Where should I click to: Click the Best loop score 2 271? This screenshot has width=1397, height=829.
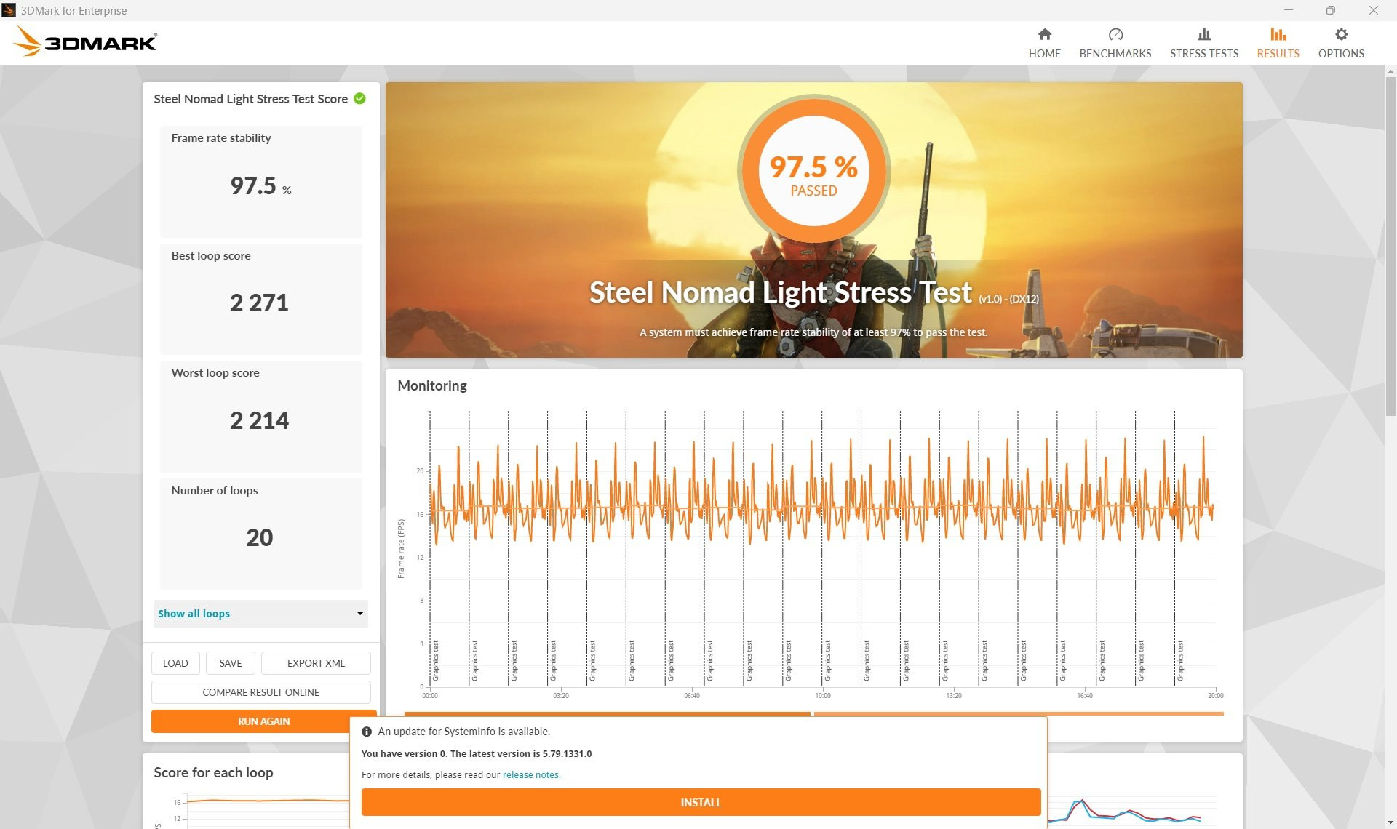[x=259, y=303]
